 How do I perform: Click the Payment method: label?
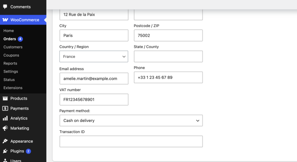click(75, 111)
